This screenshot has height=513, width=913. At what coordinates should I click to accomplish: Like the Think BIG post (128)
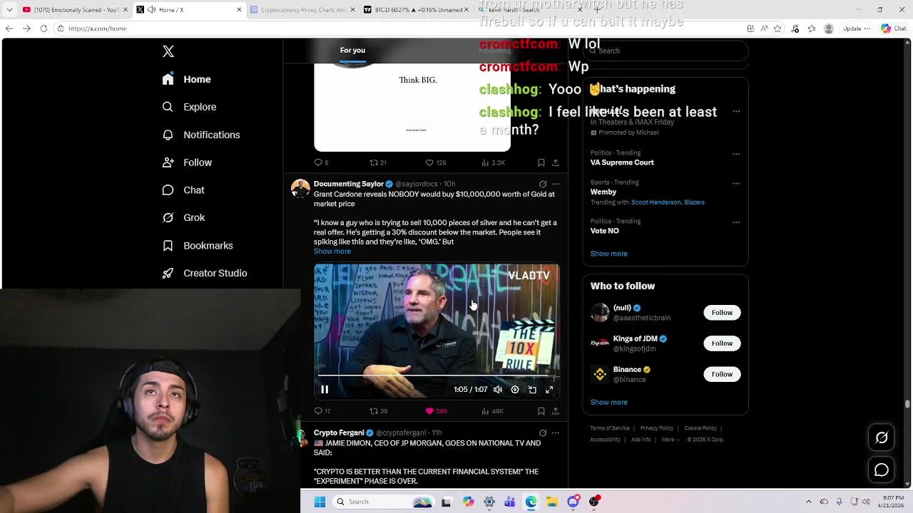(435, 162)
